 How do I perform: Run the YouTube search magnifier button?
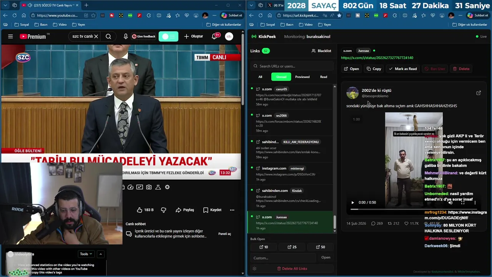(108, 37)
